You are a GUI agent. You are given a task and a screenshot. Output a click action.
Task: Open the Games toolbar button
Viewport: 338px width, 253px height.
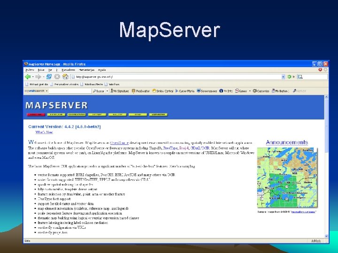[241, 91]
